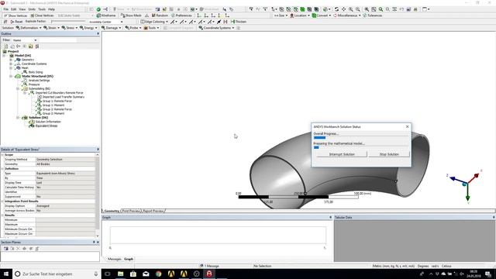The image size is (496, 279).
Task: Toggle Show Mesh
Action: 131,15
